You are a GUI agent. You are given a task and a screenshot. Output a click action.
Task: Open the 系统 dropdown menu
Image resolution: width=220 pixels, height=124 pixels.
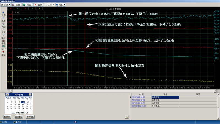click(6, 5)
